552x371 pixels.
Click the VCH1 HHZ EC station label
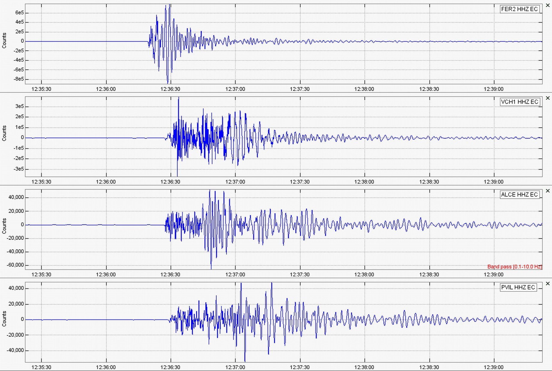coord(519,102)
